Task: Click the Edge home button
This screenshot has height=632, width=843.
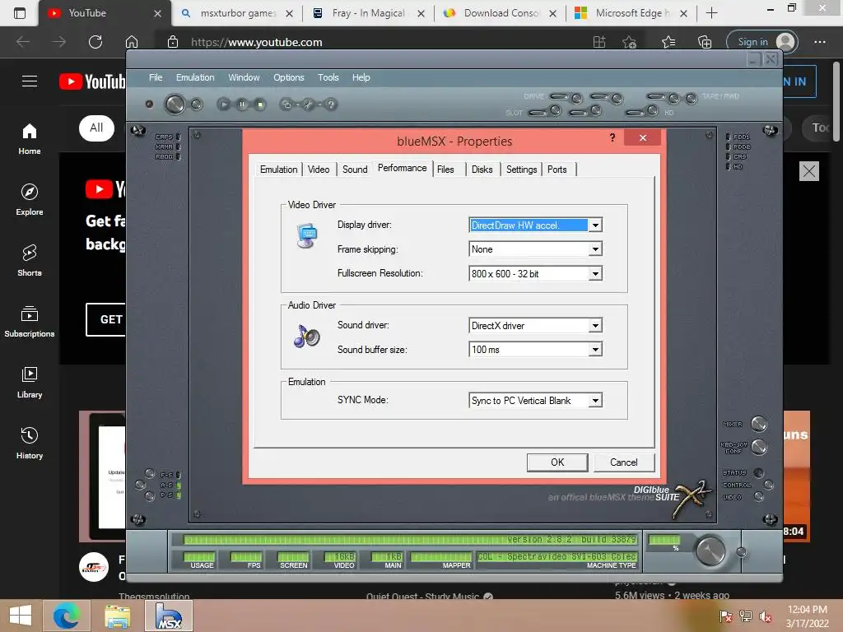Action: point(132,42)
